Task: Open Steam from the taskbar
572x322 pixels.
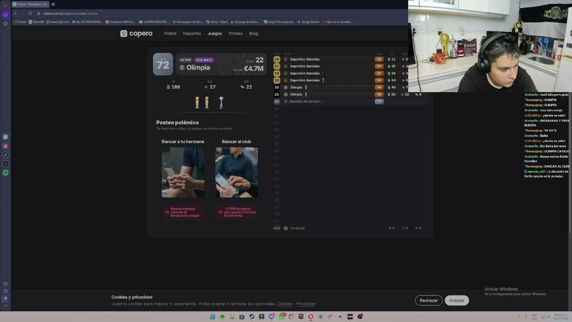Action: click(252, 317)
